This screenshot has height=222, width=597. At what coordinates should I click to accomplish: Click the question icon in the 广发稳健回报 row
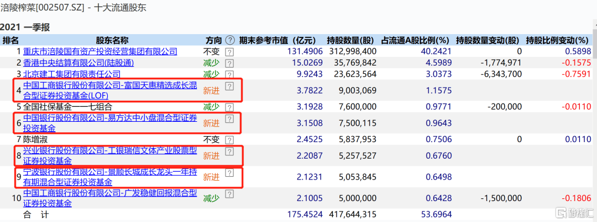[x=229, y=194]
